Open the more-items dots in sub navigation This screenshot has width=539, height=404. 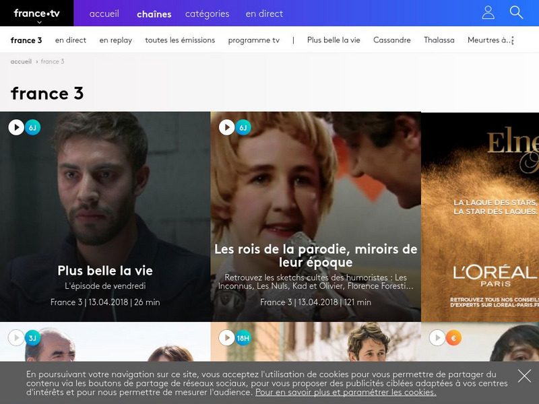tap(513, 40)
